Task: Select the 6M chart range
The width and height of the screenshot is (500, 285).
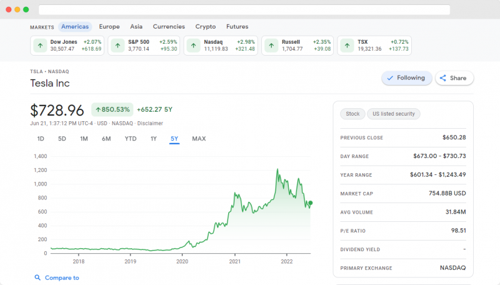Action: pyautogui.click(x=106, y=139)
